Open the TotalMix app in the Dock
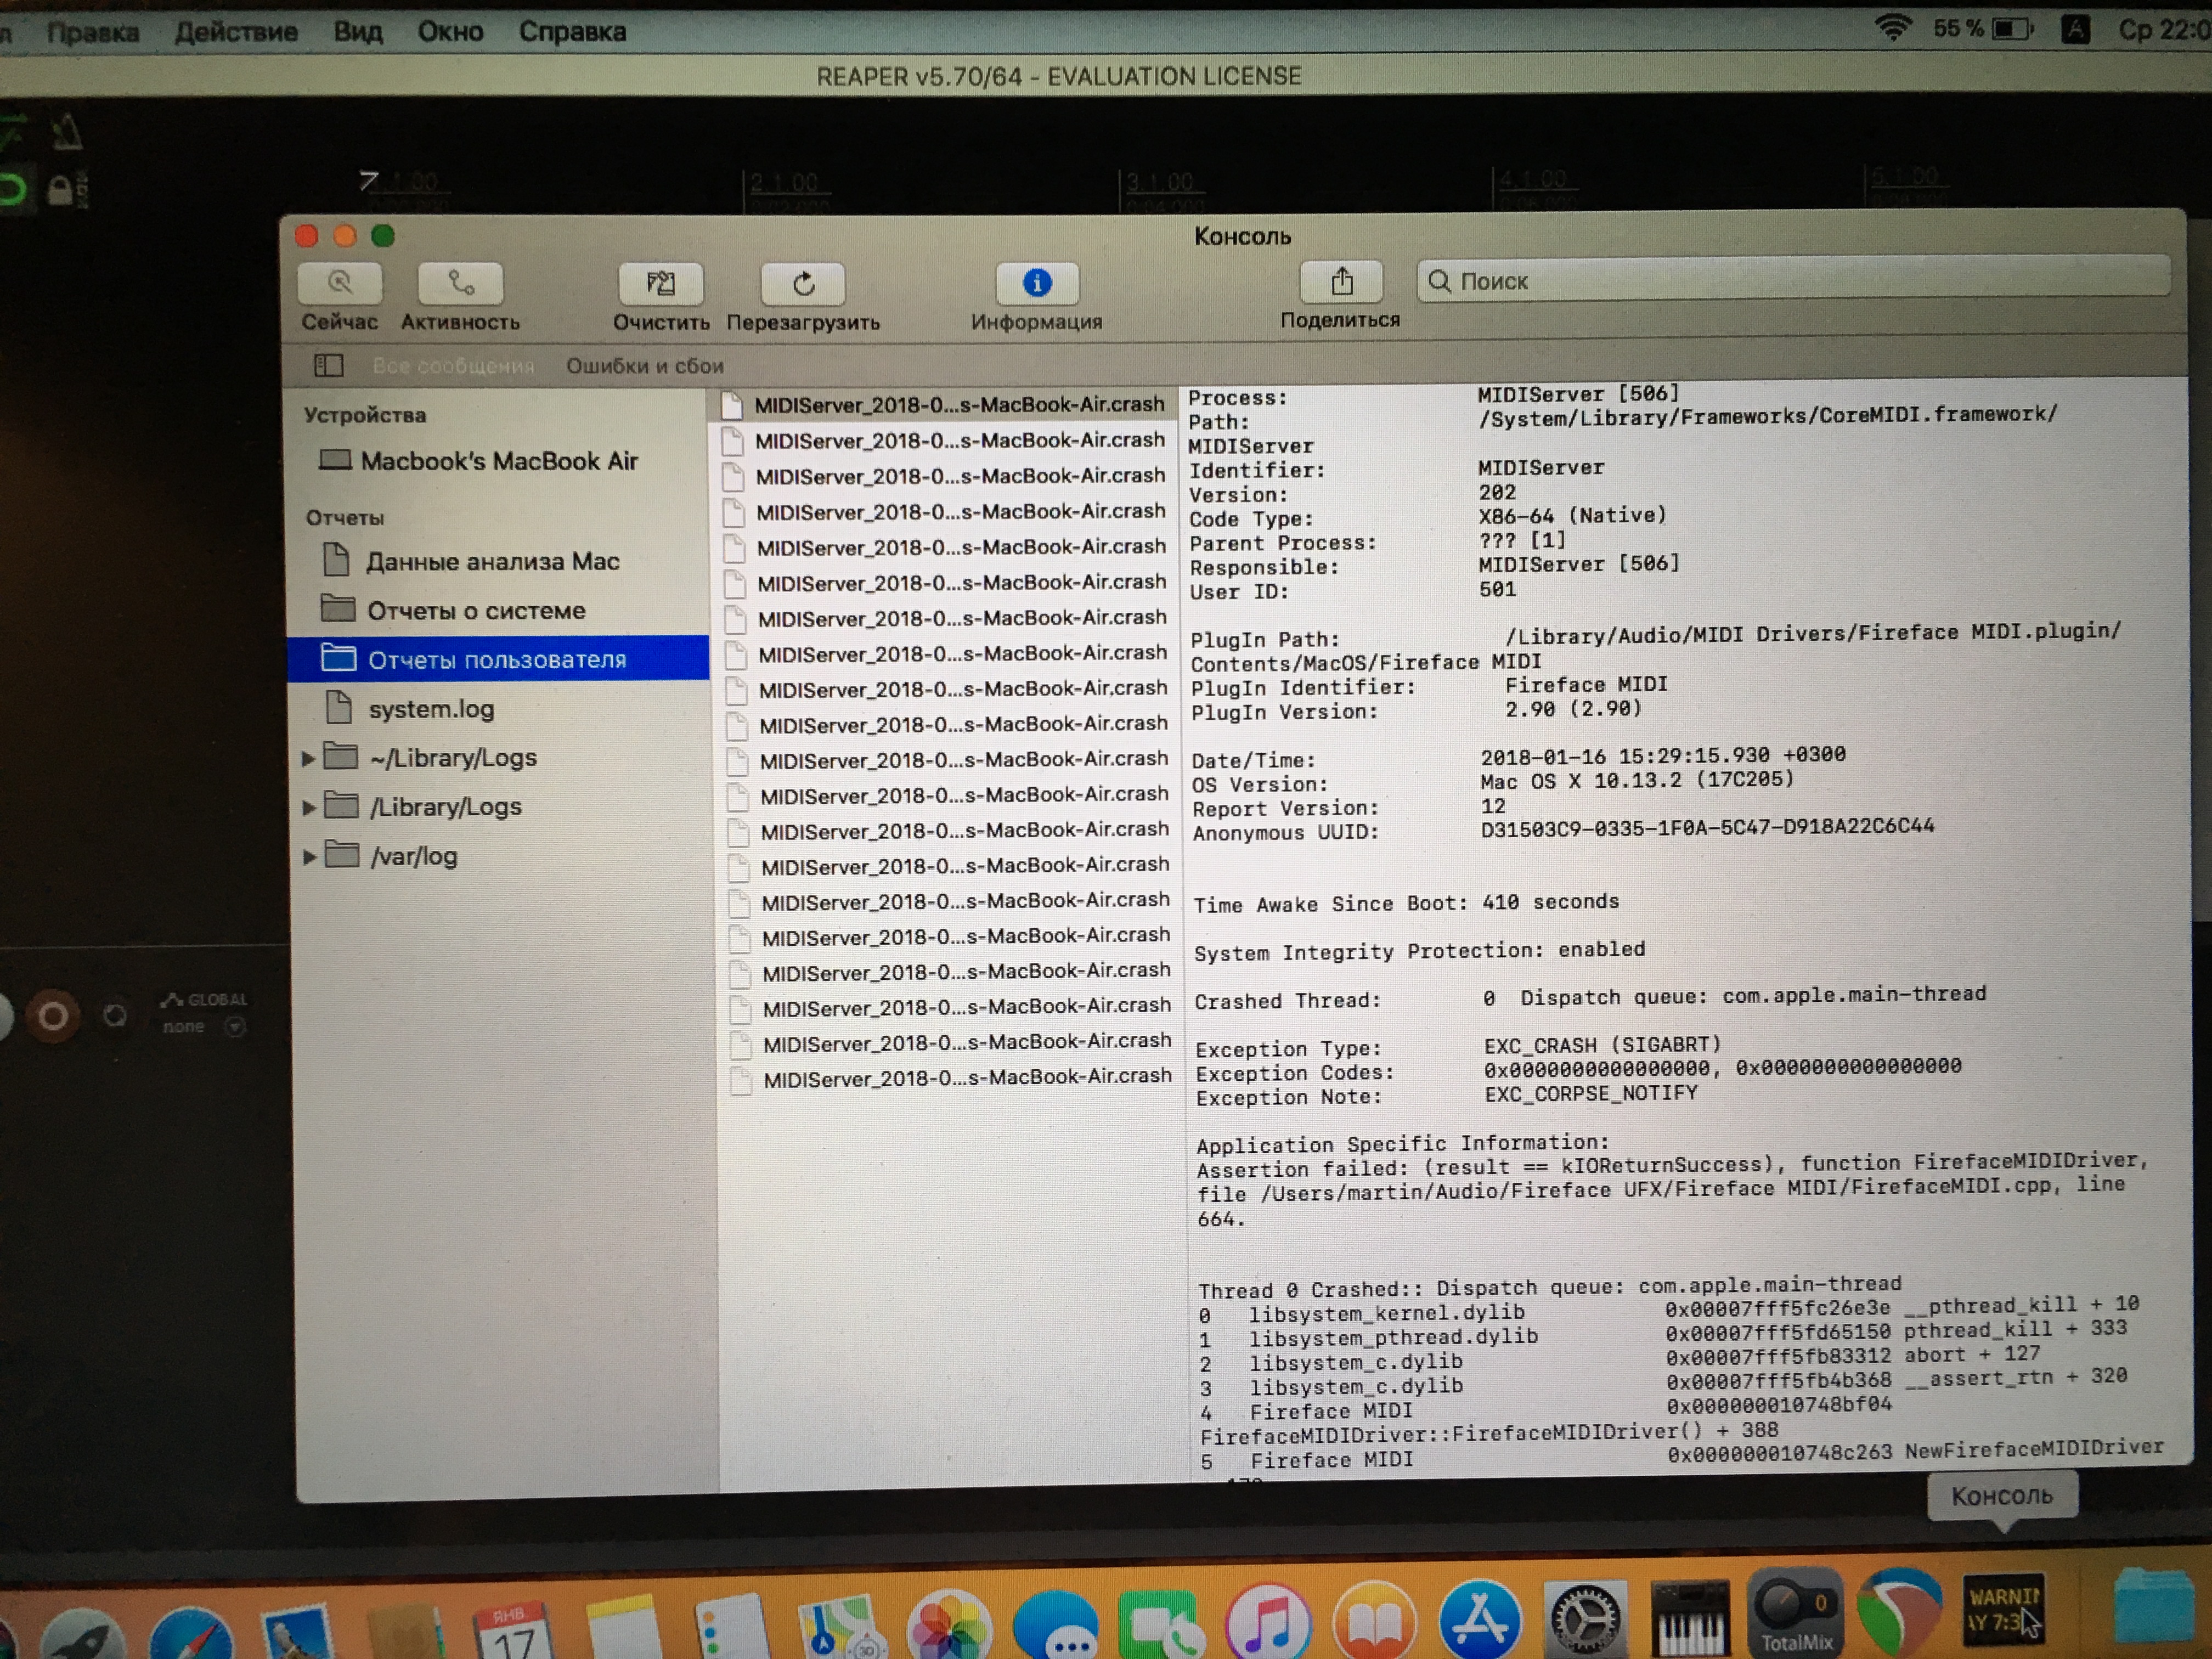This screenshot has height=1659, width=2212. point(1795,1611)
